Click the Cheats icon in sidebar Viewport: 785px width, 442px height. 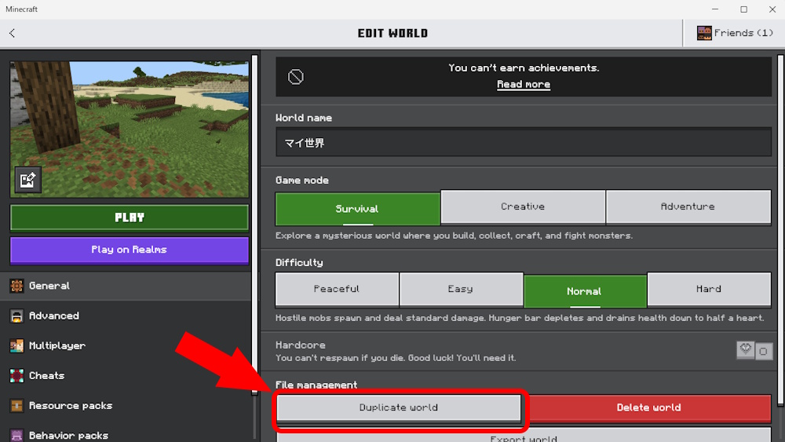pyautogui.click(x=16, y=376)
